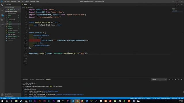Open the File menu
Image resolution: width=184 pixels, height=103 pixels.
5,1
